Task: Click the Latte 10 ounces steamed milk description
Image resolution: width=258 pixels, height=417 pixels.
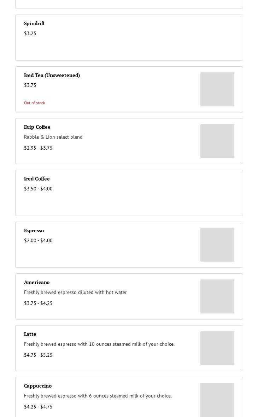Action: pyautogui.click(x=99, y=344)
